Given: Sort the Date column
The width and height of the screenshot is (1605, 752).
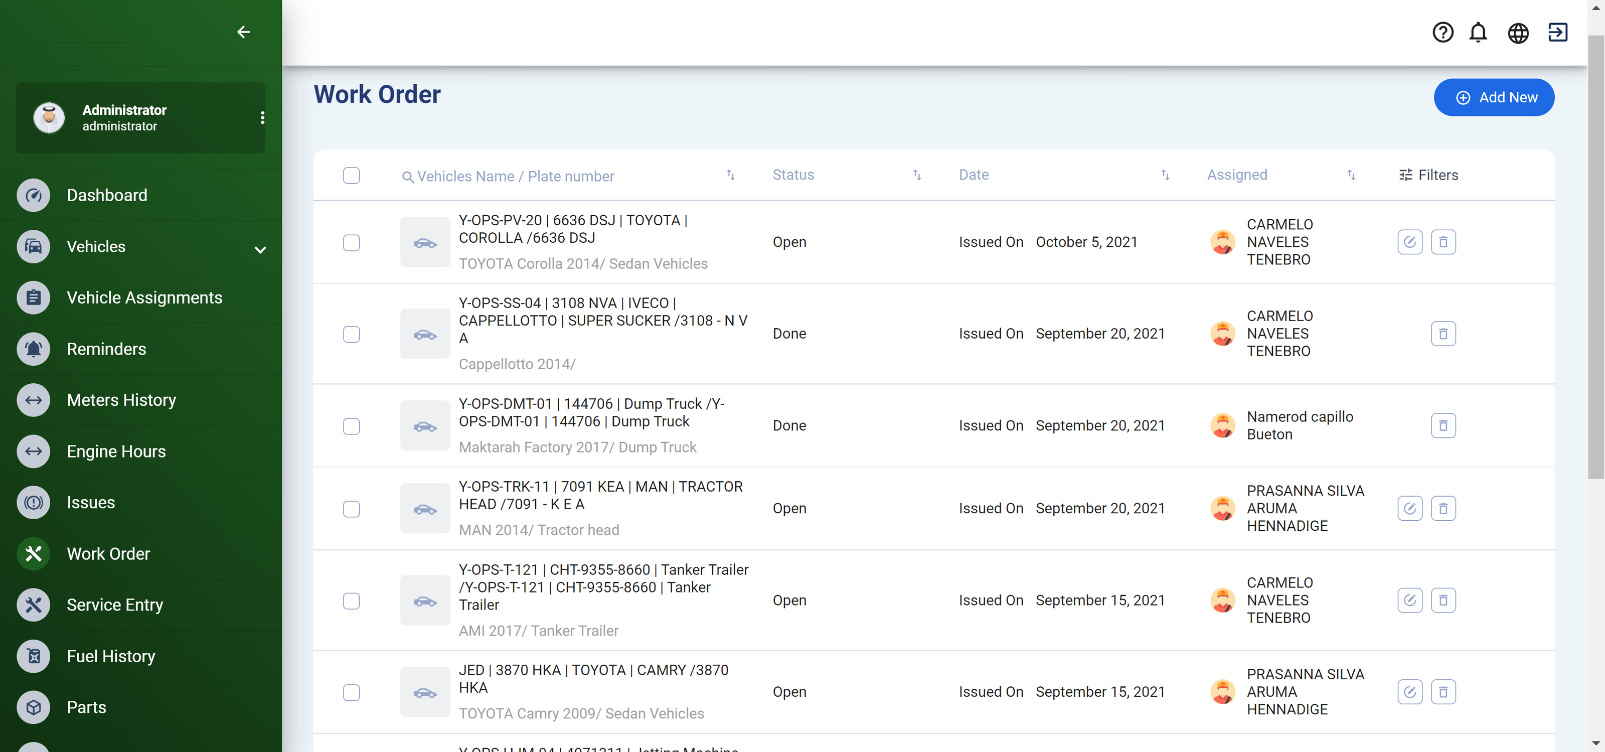Looking at the screenshot, I should pos(1165,175).
